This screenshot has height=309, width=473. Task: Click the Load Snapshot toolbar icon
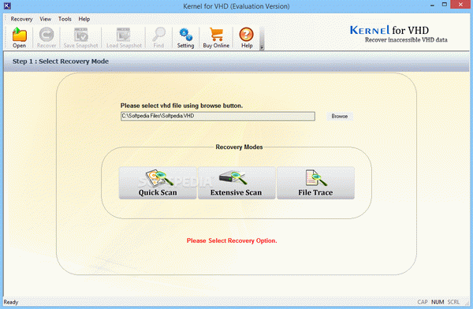tap(124, 38)
